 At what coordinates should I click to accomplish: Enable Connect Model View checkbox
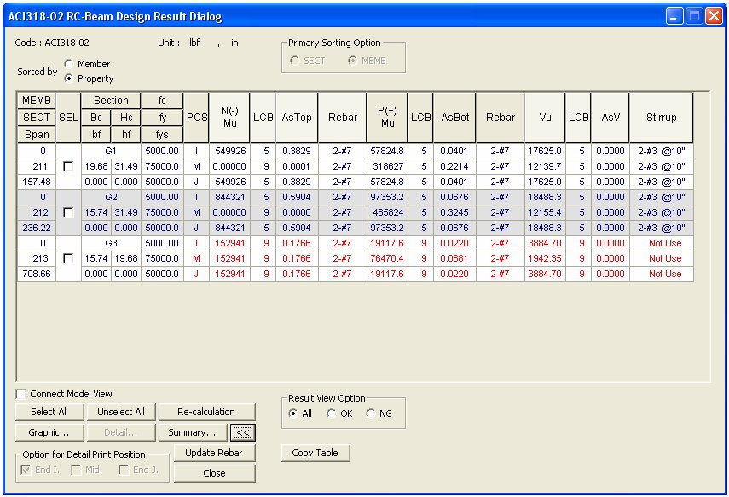[x=21, y=394]
